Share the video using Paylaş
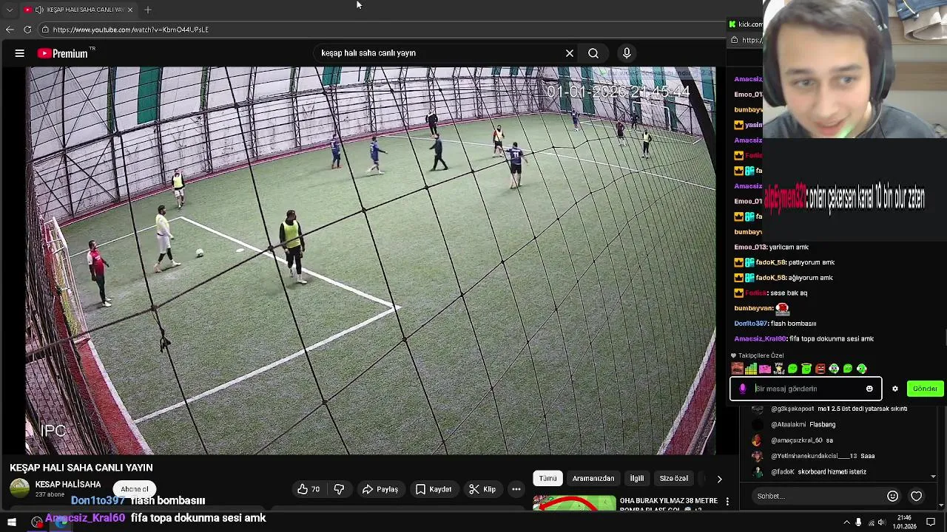947x532 pixels. pos(380,489)
